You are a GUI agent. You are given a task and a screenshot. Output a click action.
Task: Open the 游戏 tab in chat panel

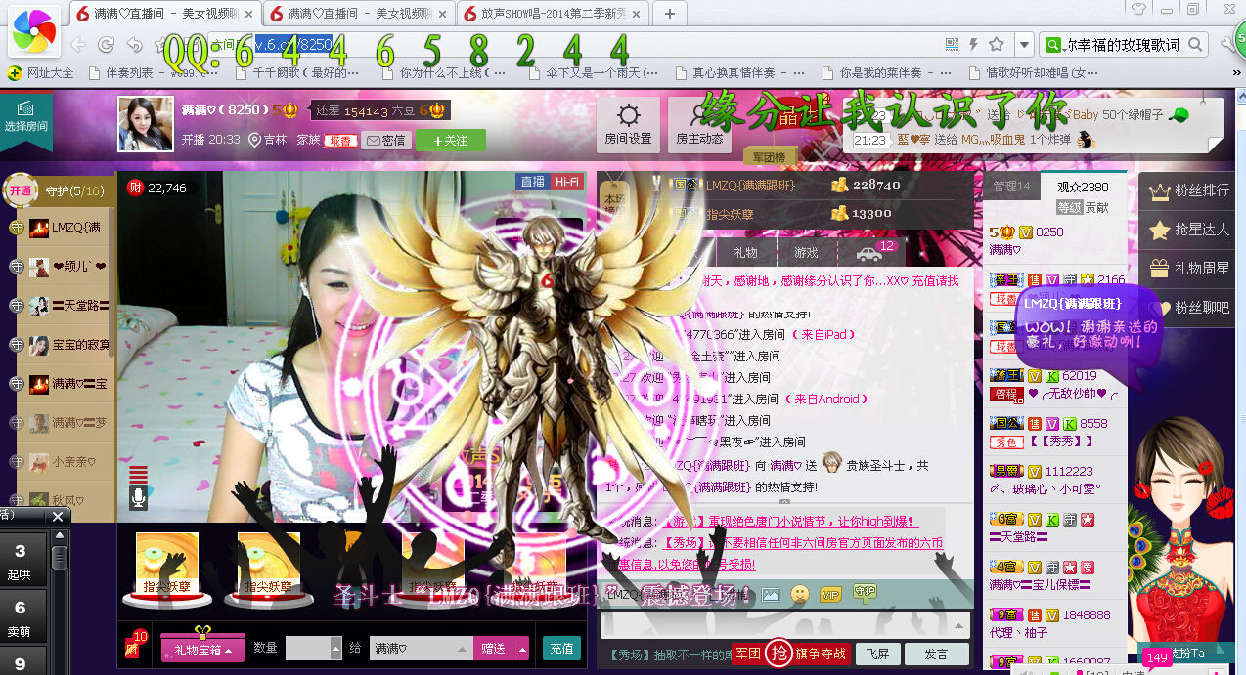click(x=806, y=253)
